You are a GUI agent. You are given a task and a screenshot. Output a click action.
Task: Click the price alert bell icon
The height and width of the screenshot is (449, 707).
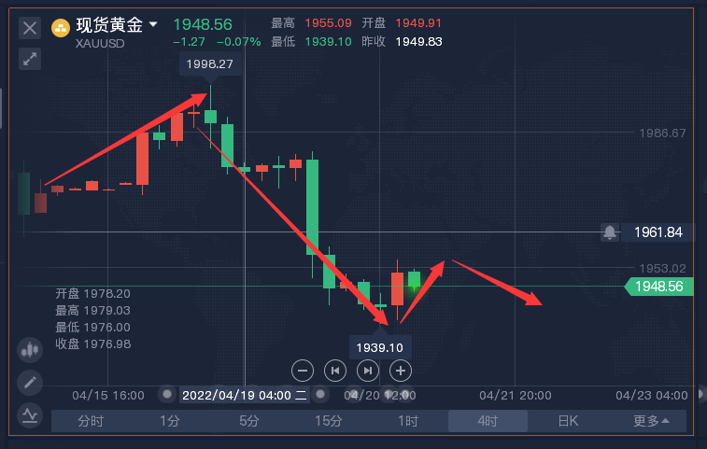(610, 232)
